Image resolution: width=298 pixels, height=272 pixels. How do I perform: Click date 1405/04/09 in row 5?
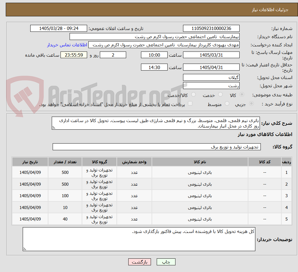pos(30,219)
